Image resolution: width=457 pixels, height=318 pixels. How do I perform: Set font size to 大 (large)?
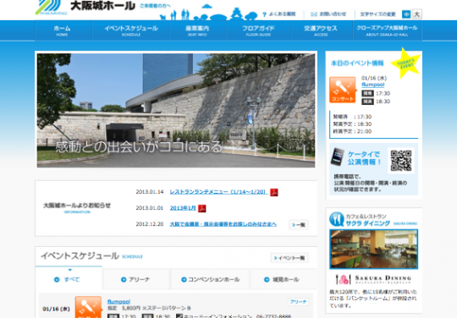pos(416,14)
